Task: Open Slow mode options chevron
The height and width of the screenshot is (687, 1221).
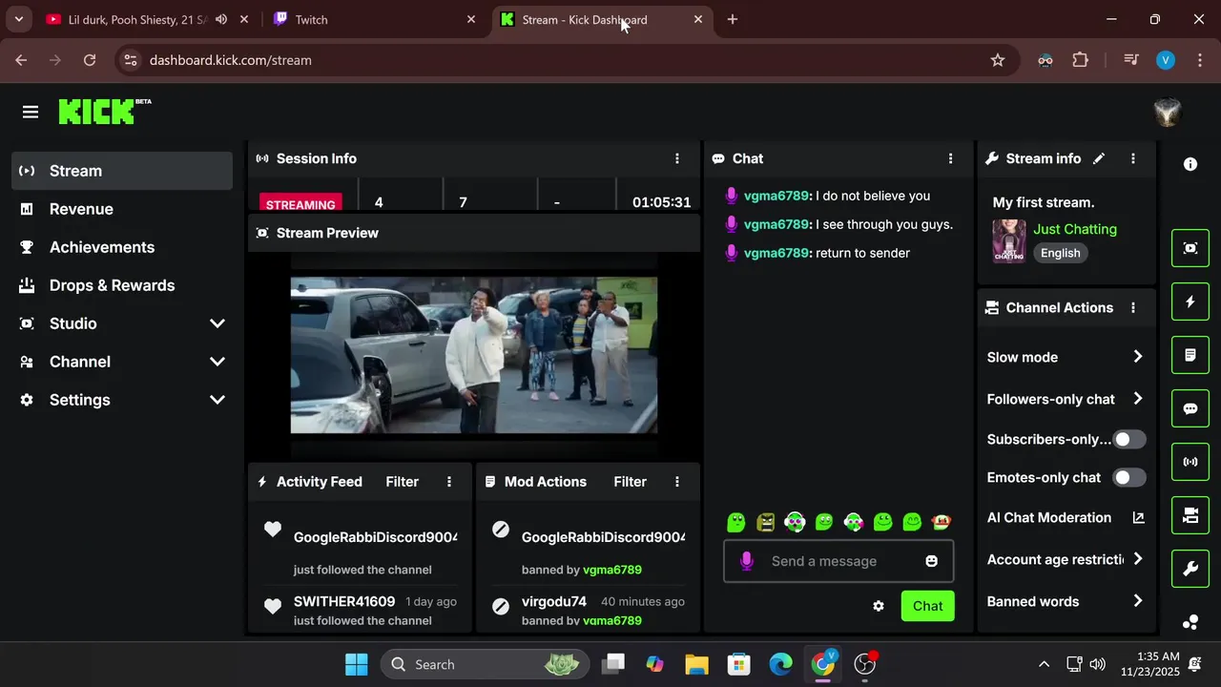Action: tap(1138, 357)
